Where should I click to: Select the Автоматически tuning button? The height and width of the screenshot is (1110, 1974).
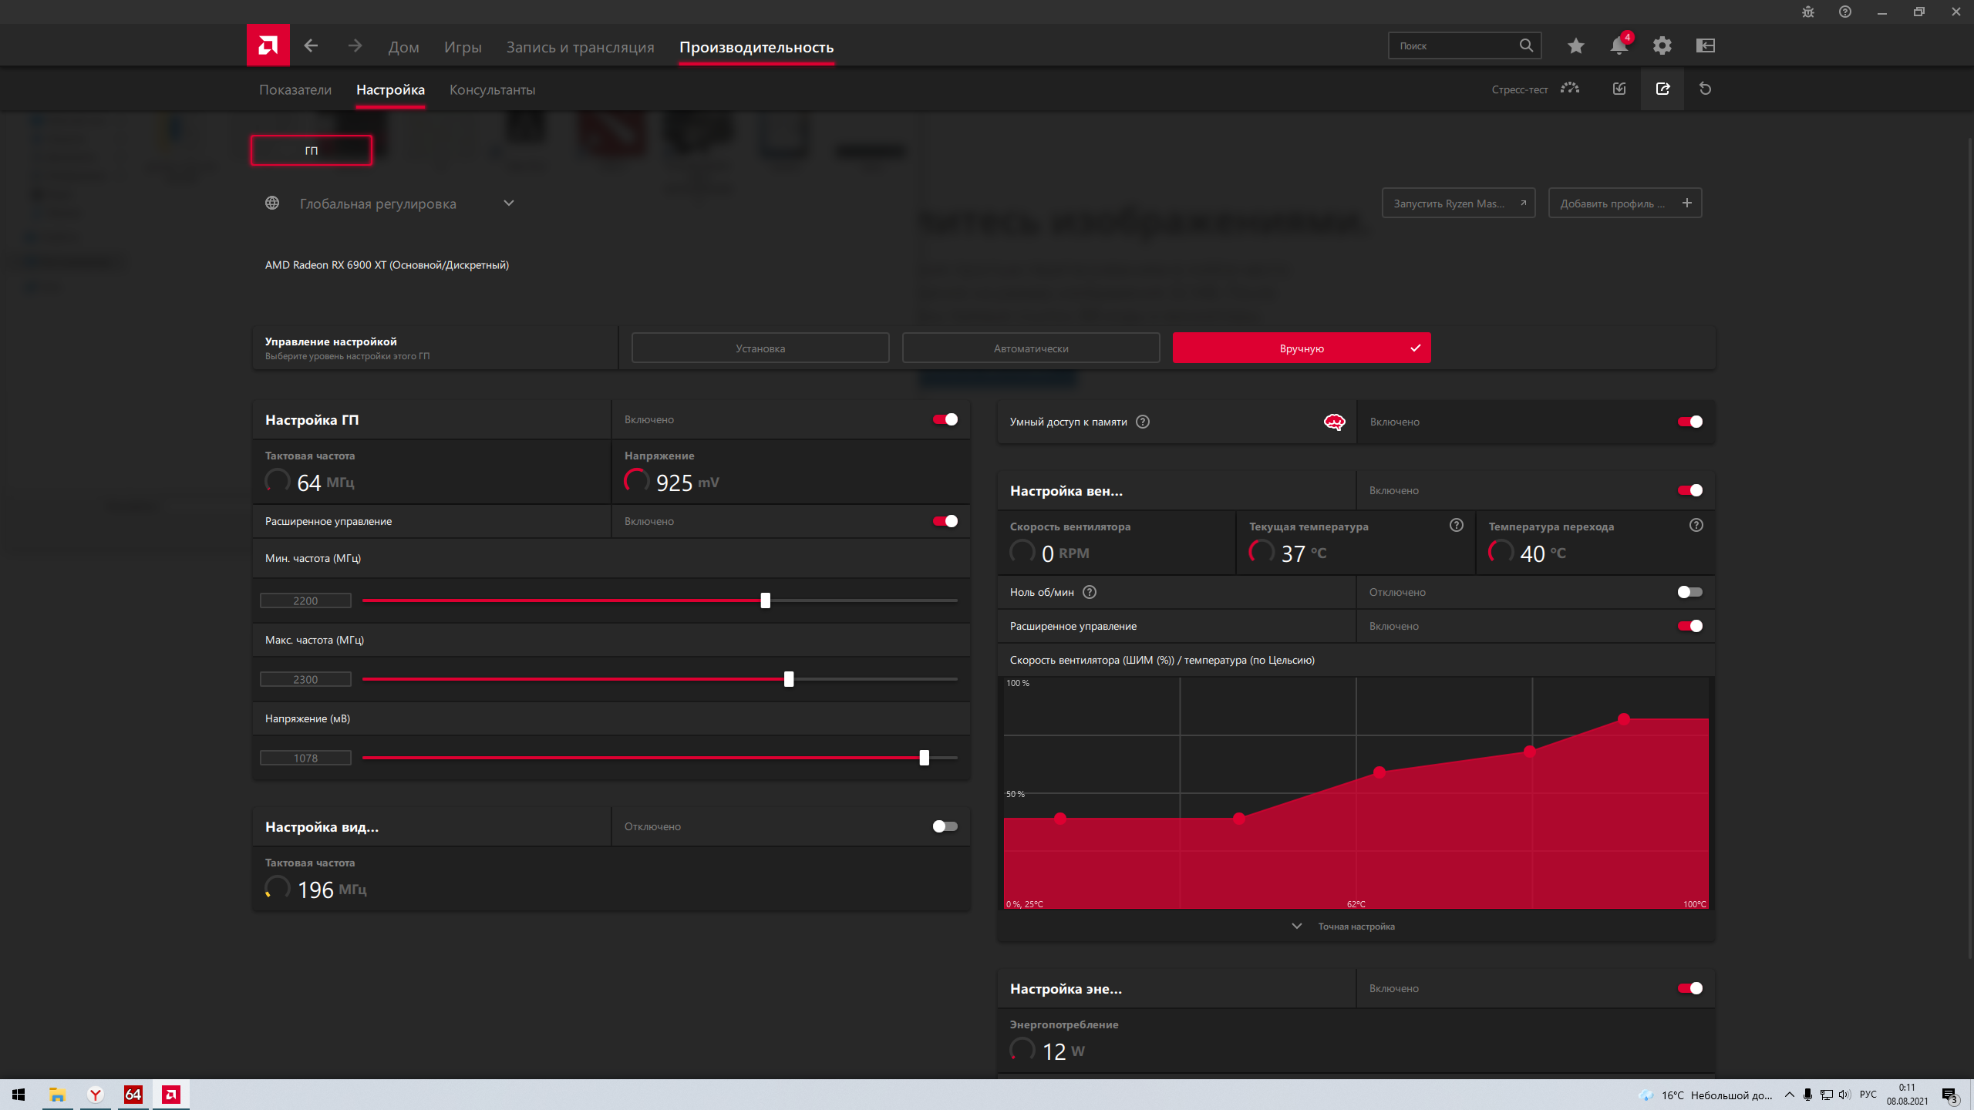(x=1030, y=348)
